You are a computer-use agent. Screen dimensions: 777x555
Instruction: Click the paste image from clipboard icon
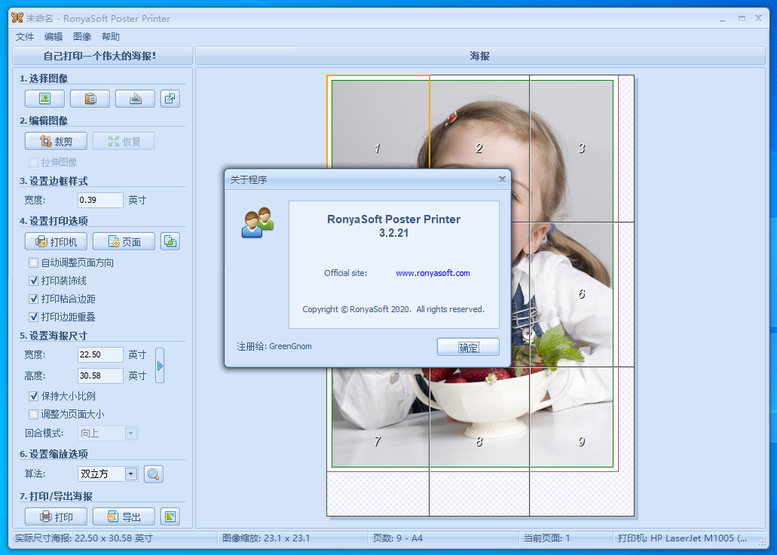tap(90, 99)
